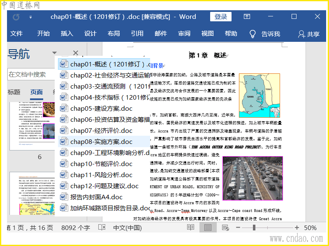This screenshot has height=246, width=329.
Task: Select chap02-社会经济与交通运输 document
Action: pos(104,75)
